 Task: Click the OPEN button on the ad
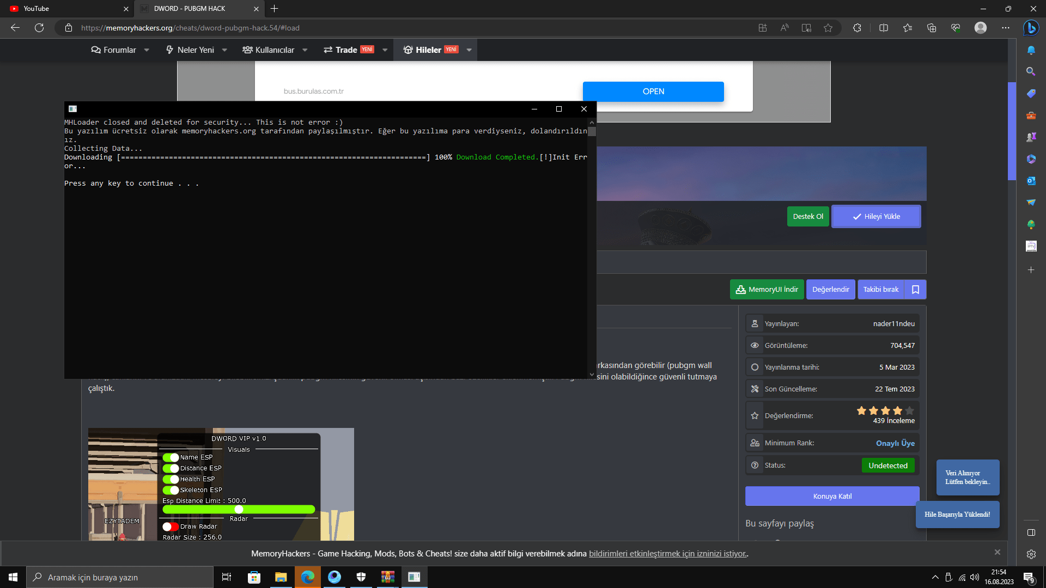[653, 91]
